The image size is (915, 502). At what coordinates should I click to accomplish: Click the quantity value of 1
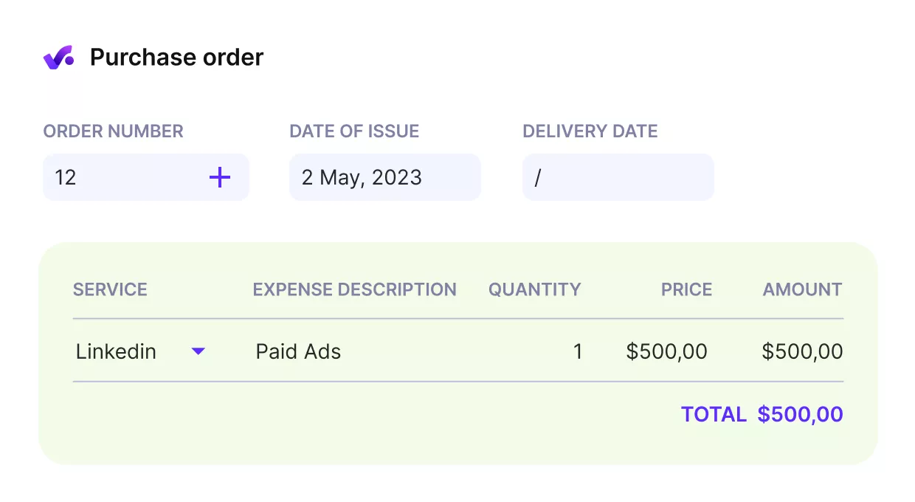(578, 351)
